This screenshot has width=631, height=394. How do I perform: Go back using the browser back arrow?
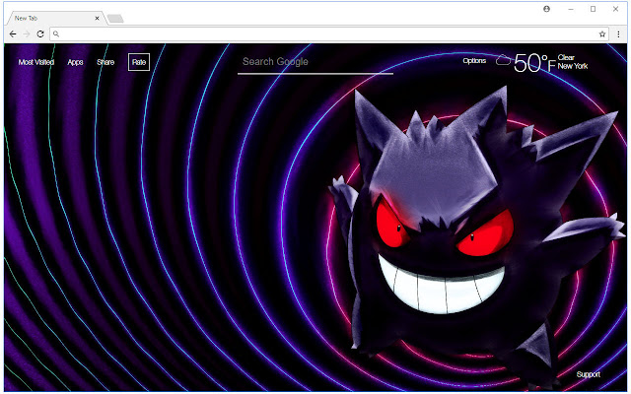pyautogui.click(x=13, y=34)
